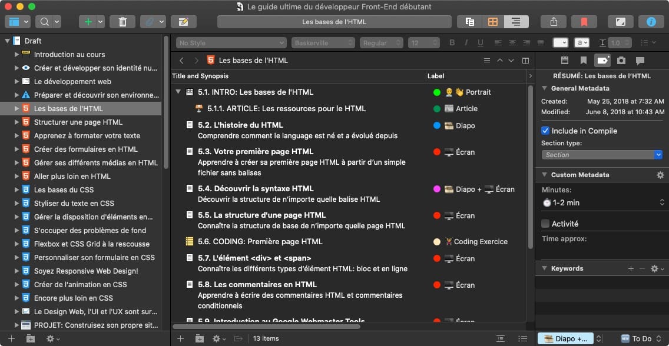Click the red bookmark toolbar icon
669x346 pixels.
pyautogui.click(x=584, y=22)
